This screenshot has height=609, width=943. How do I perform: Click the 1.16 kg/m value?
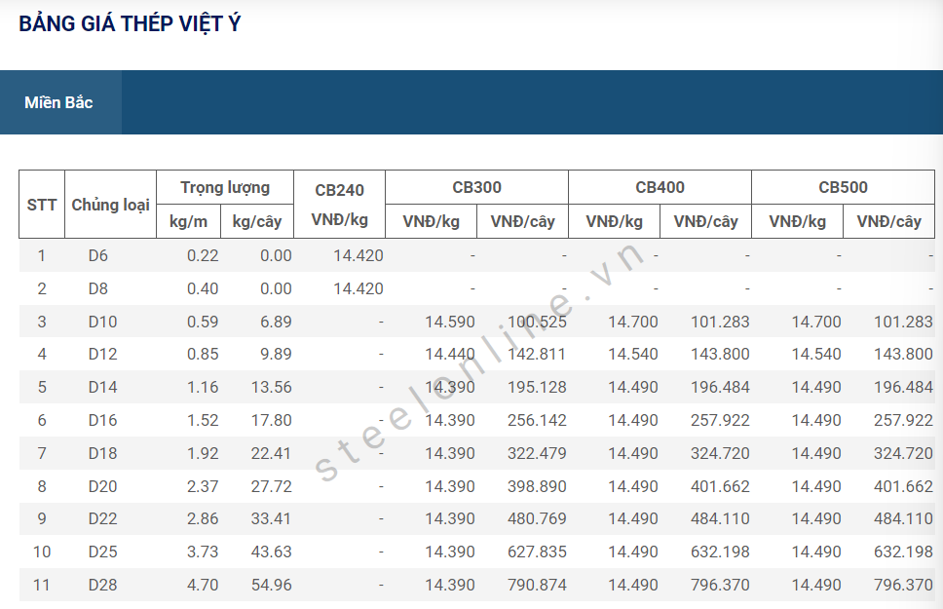[x=203, y=388]
